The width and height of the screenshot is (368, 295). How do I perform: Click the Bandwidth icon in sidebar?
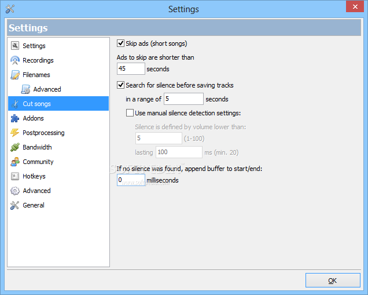pyautogui.click(x=15, y=147)
